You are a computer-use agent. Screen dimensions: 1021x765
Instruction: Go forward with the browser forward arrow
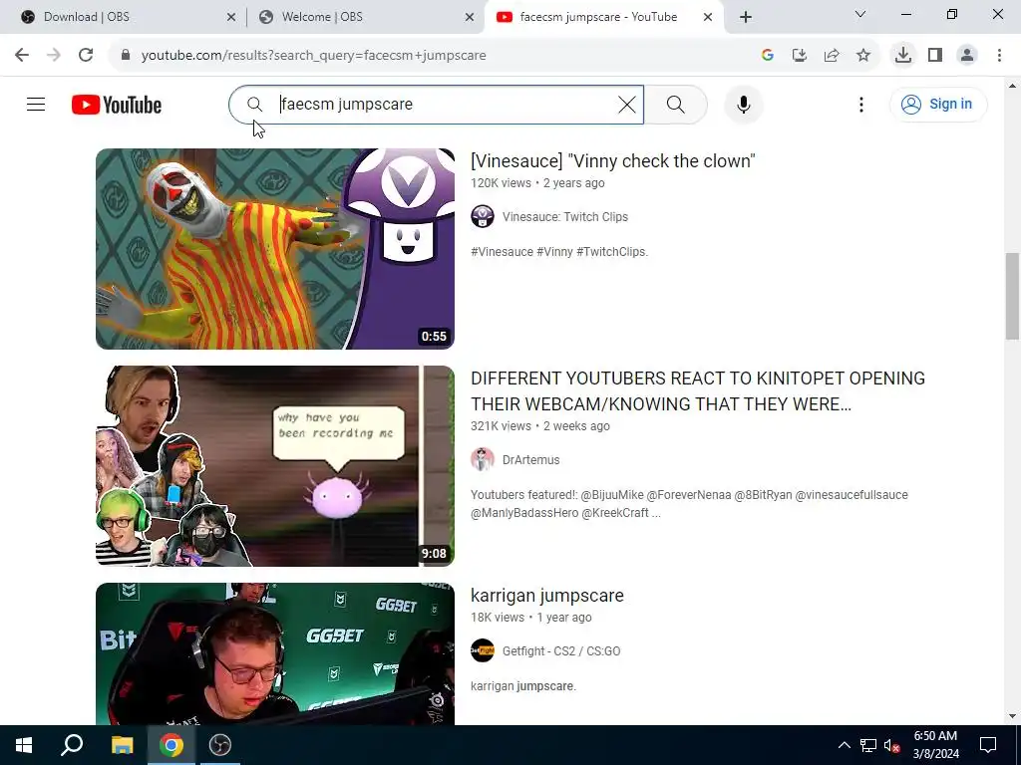(54, 56)
